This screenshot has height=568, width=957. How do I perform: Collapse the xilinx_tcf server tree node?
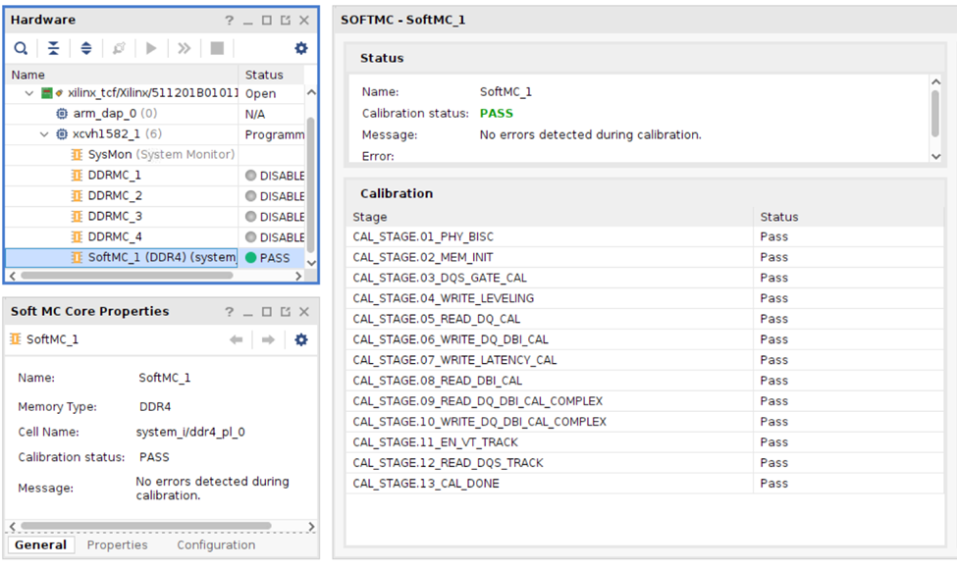coord(29,93)
